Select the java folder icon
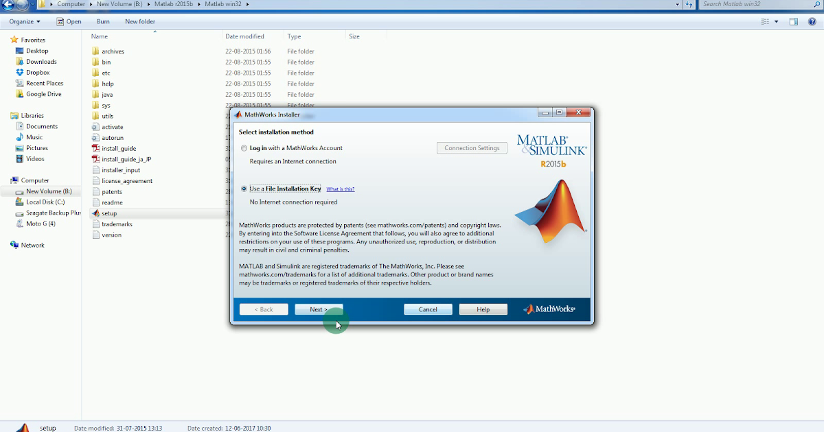The height and width of the screenshot is (432, 824). (95, 95)
